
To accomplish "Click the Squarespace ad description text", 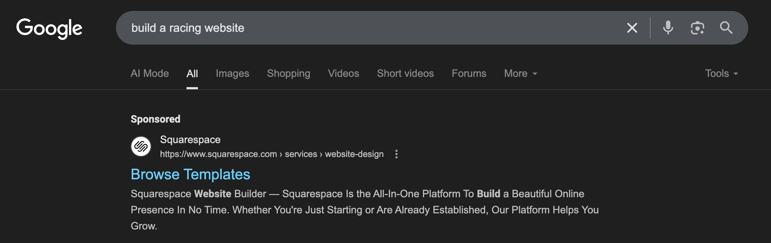I will pos(365,210).
